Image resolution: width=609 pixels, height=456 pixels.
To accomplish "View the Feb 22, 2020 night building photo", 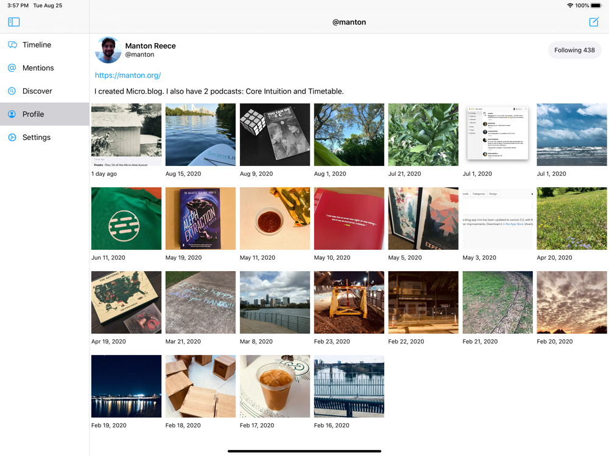I will tap(423, 302).
